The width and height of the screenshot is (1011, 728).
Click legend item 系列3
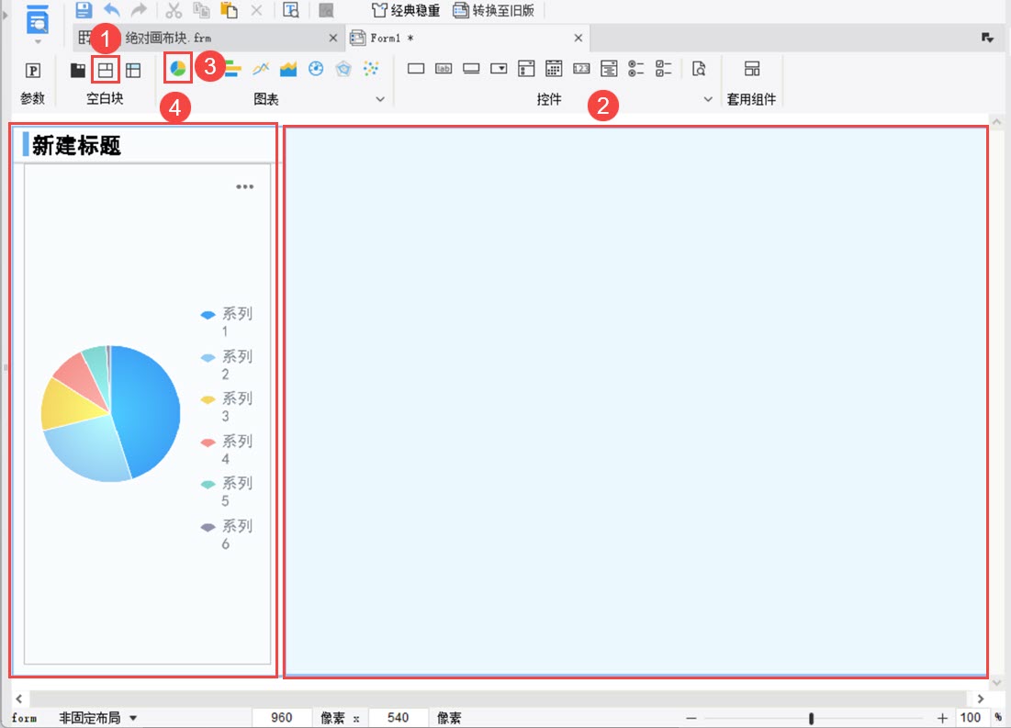(227, 407)
